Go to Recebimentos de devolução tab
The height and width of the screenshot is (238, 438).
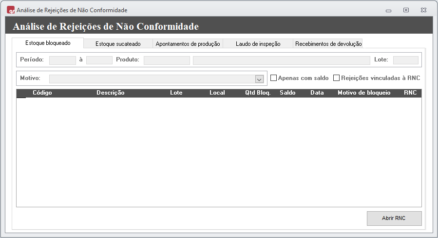(x=328, y=44)
